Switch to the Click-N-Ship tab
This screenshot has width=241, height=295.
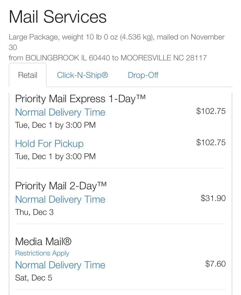[82, 75]
